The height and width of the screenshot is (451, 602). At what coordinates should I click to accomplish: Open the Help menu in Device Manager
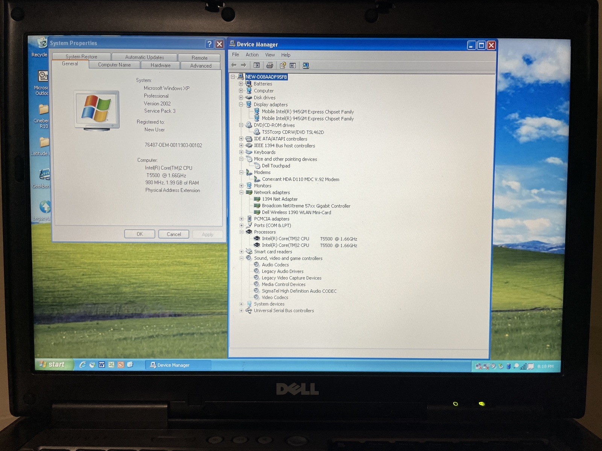286,55
